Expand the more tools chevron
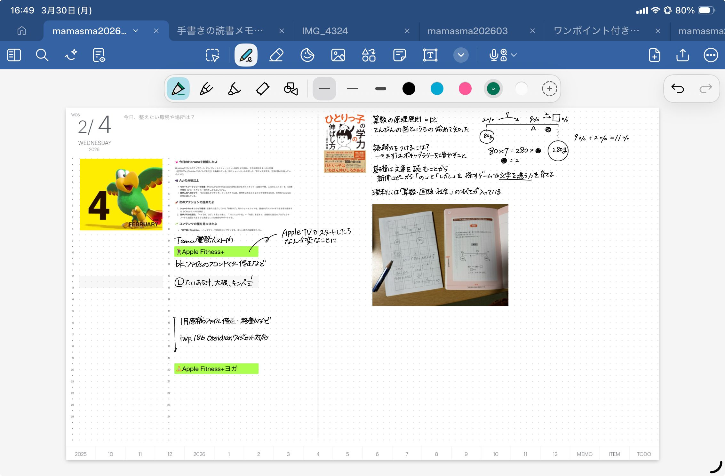 coord(461,55)
